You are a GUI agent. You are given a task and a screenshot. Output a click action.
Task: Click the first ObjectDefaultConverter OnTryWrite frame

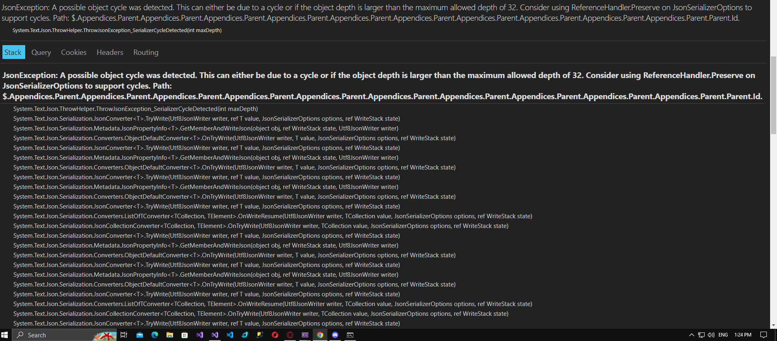pyautogui.click(x=234, y=138)
